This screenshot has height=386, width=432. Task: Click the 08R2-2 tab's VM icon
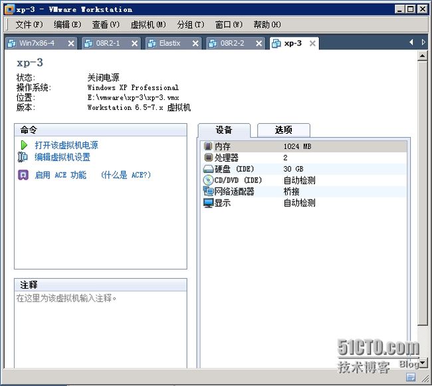[x=213, y=43]
